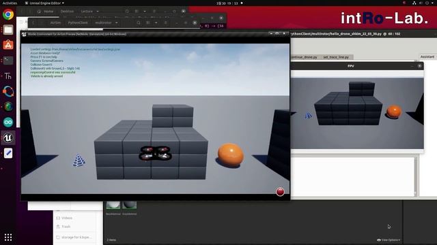This screenshot has height=245, width=437.
Task: Open storage volume in file manager sidebar
Action: (74, 238)
